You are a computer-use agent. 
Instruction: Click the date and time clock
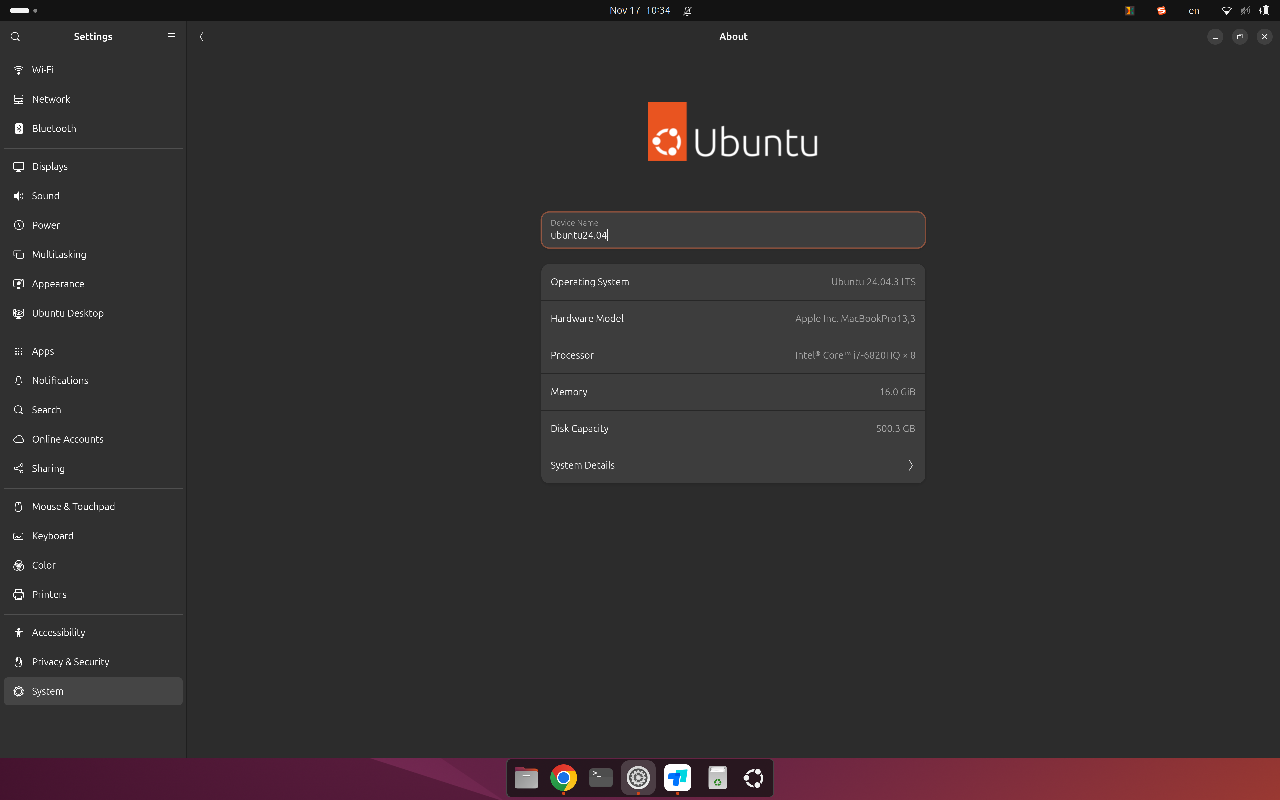pyautogui.click(x=639, y=11)
